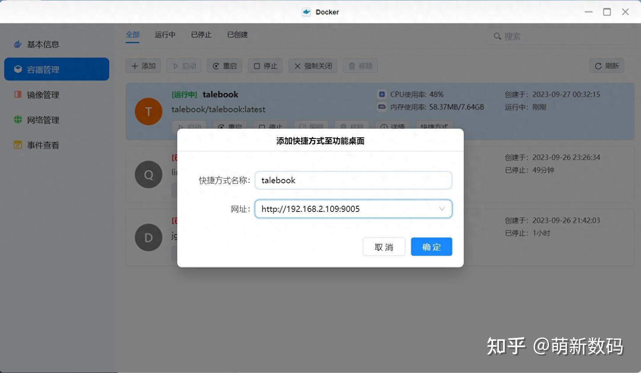This screenshot has height=373, width=641.
Task: Click the memory usage indicator icon
Action: (382, 107)
